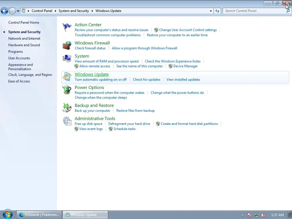This screenshot has width=292, height=219.
Task: Click the System and Security breadcrumb
Action: point(74,11)
